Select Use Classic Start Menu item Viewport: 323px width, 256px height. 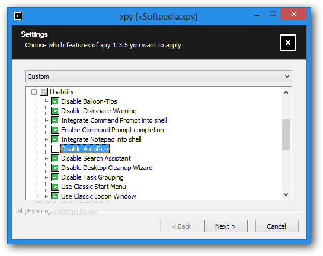(94, 187)
